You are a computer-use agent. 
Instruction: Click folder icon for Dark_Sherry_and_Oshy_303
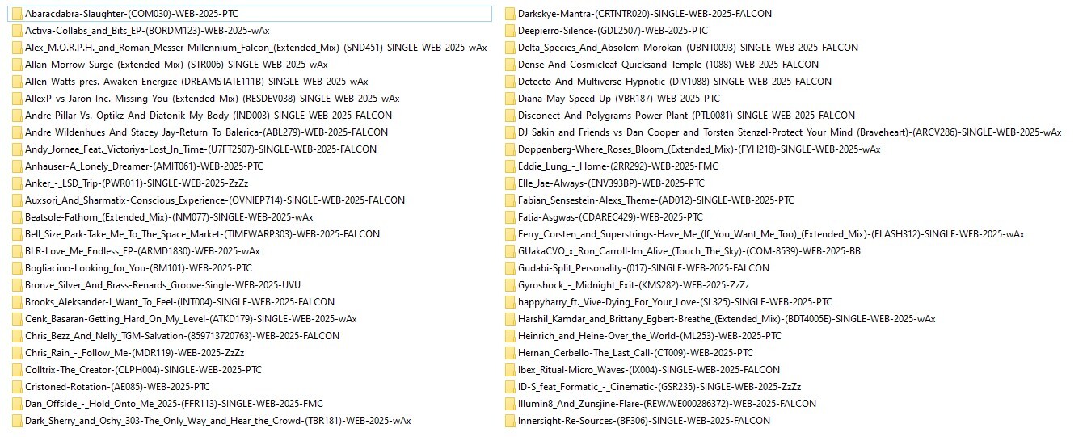point(17,421)
